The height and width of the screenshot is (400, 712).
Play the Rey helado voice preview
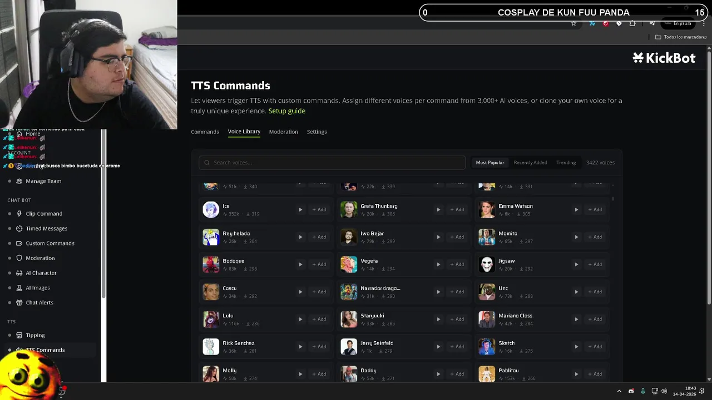coord(300,237)
